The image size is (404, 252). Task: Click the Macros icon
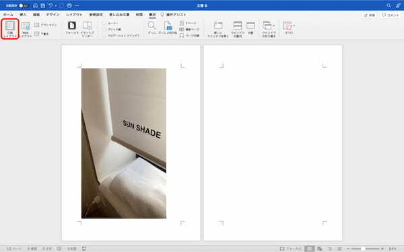[287, 26]
